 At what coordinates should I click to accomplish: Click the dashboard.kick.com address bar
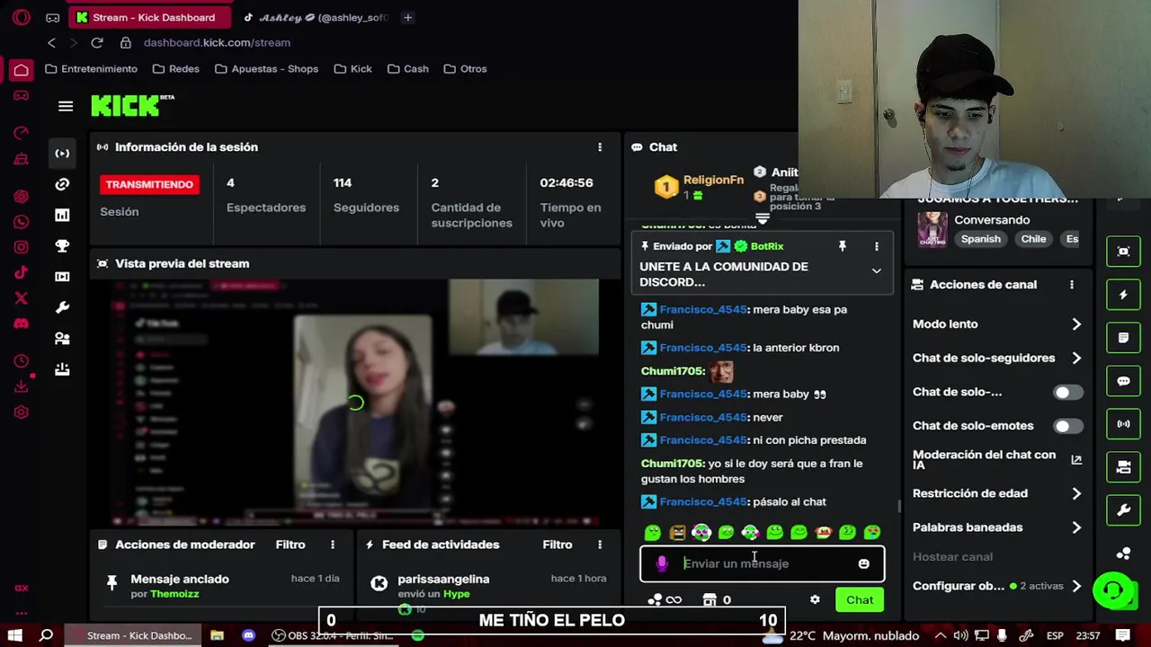pos(217,42)
